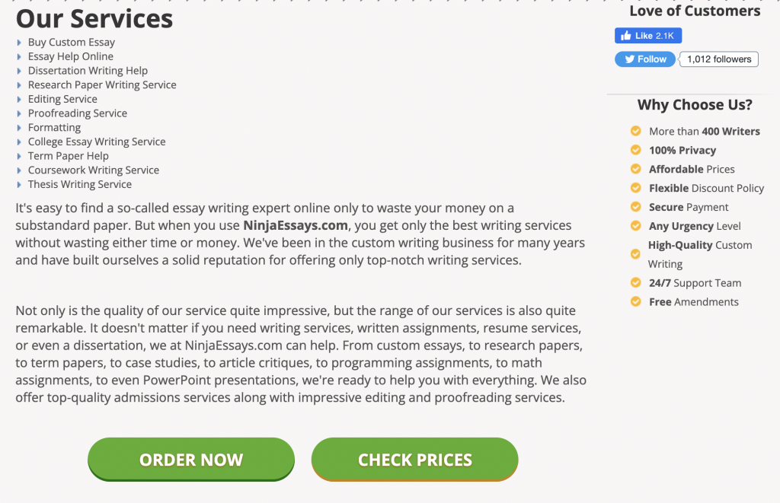
Task: Toggle the Like 2.1K button
Action: (647, 35)
